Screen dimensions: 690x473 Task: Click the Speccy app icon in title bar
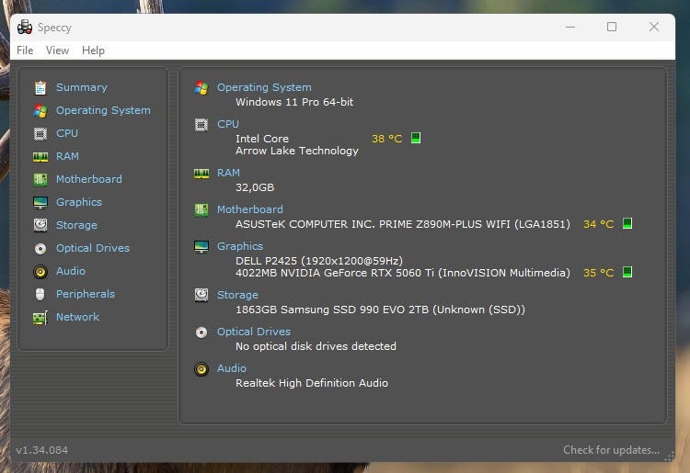[25, 28]
